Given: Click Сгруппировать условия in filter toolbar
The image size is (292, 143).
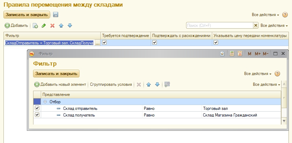Looking at the screenshot, I should pos(111,84).
